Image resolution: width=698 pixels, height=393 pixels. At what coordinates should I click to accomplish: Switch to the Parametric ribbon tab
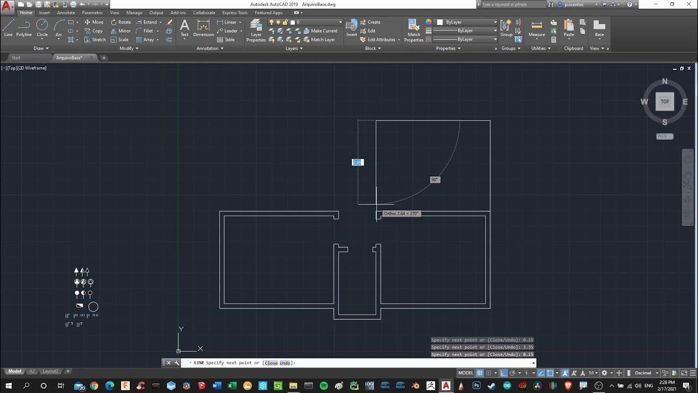(x=93, y=13)
